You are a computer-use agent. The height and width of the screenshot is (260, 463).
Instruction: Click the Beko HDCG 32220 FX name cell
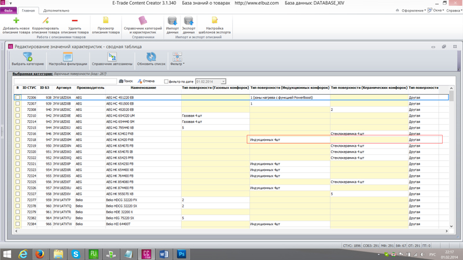[144, 200]
